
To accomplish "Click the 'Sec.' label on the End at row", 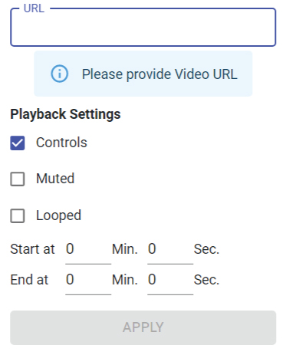I will 206,280.
